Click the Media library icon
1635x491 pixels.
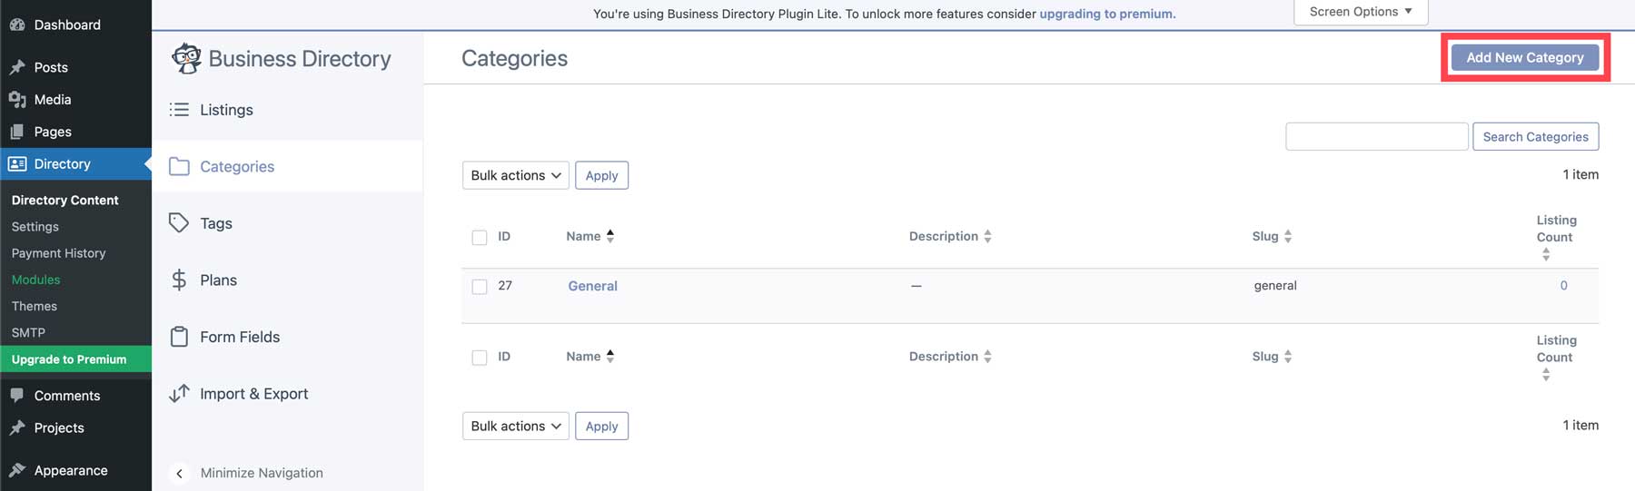click(16, 100)
